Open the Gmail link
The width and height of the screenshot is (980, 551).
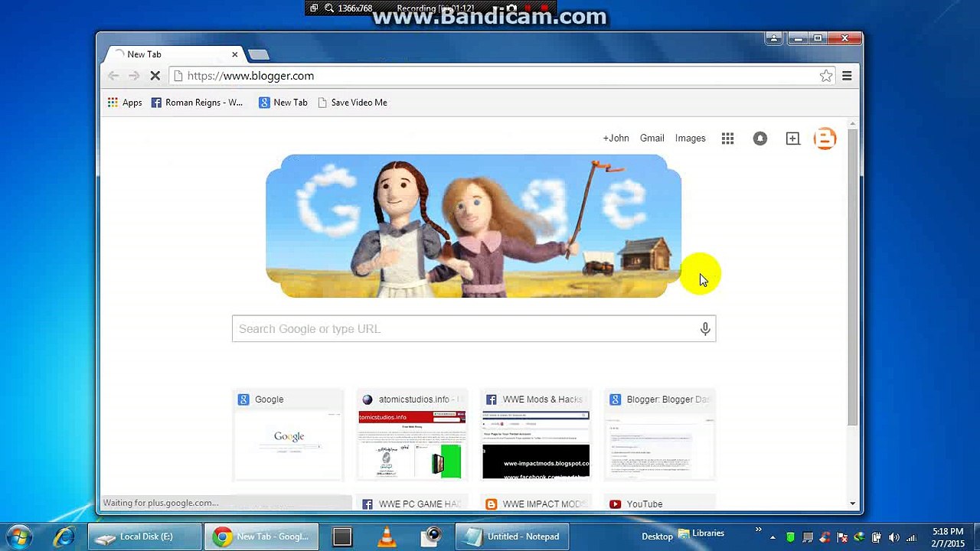(x=652, y=139)
